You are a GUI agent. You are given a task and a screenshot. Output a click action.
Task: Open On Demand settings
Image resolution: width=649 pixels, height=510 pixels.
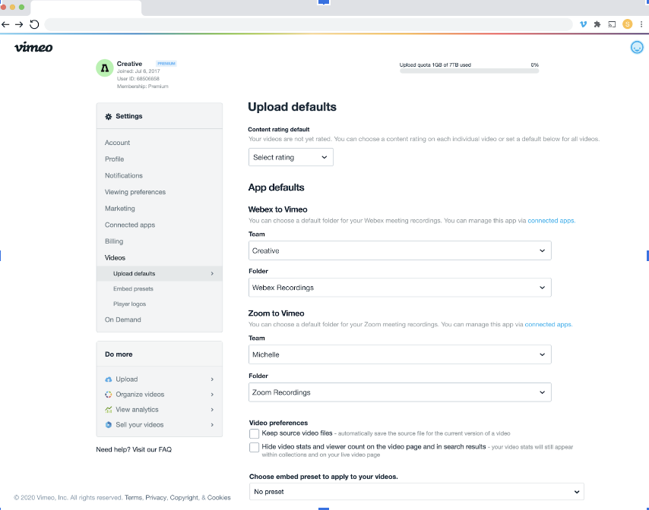(x=123, y=320)
